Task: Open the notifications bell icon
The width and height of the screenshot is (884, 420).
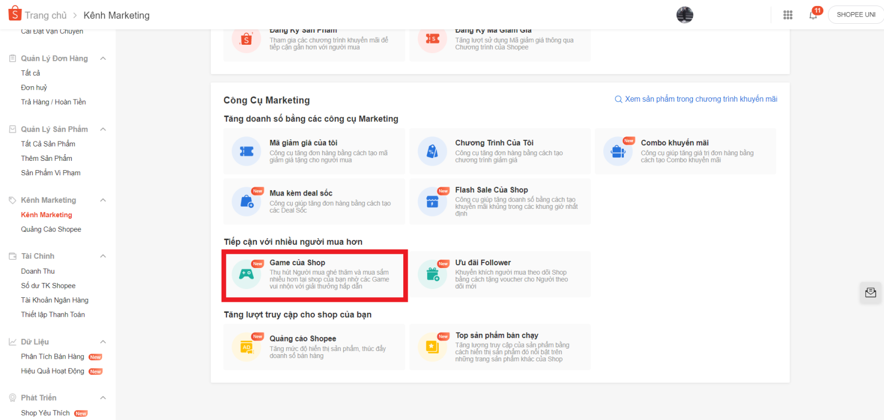Action: point(813,15)
